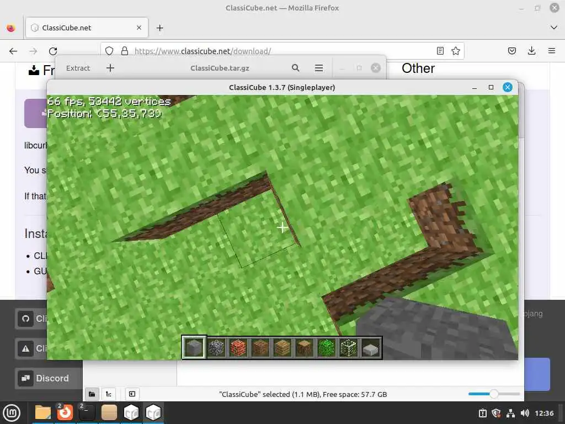Select the log block in the hotbar
The image size is (565, 424).
tap(305, 348)
